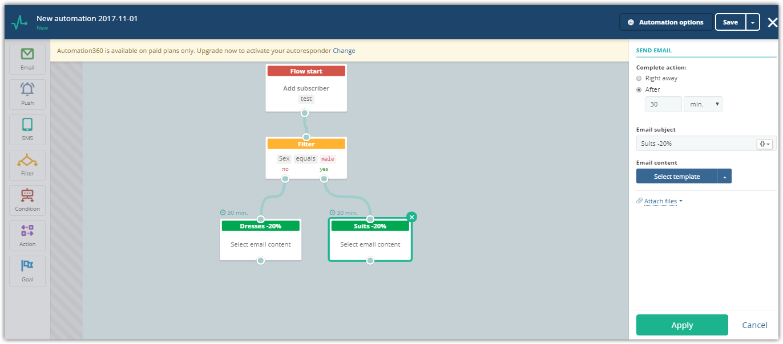
Task: Click the Filter 'no' output connector
Action: [285, 179]
